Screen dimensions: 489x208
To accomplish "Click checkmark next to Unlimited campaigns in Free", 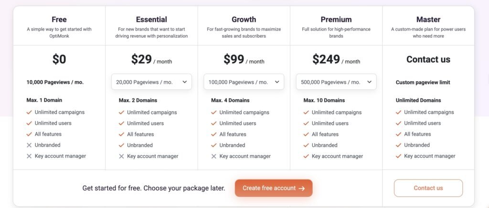I will point(29,112).
